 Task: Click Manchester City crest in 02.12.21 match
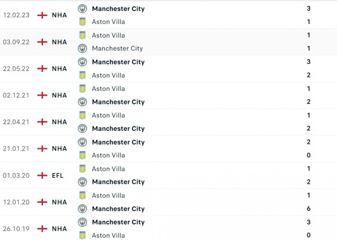coord(83,102)
